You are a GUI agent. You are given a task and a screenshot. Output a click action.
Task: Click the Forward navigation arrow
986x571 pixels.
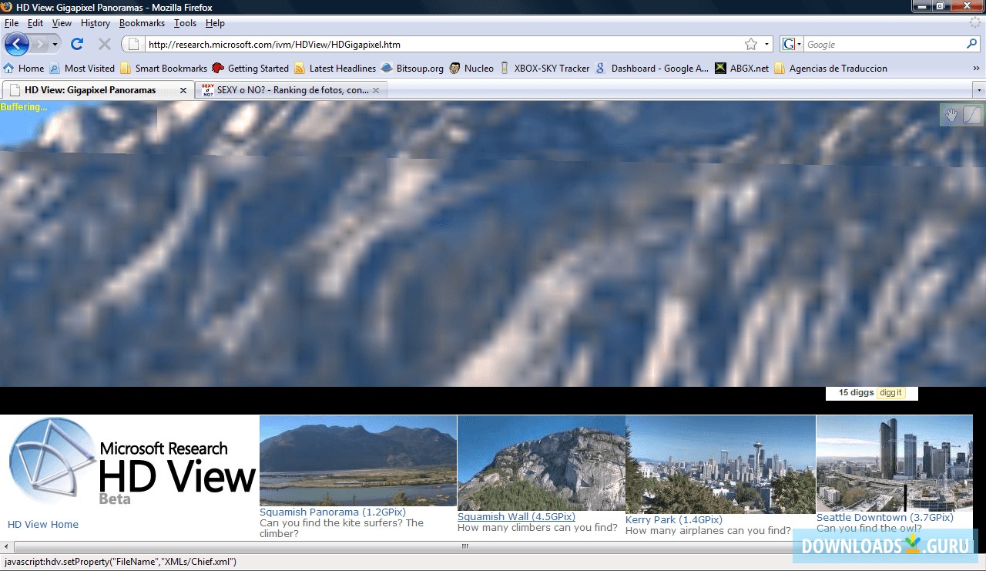(x=39, y=44)
